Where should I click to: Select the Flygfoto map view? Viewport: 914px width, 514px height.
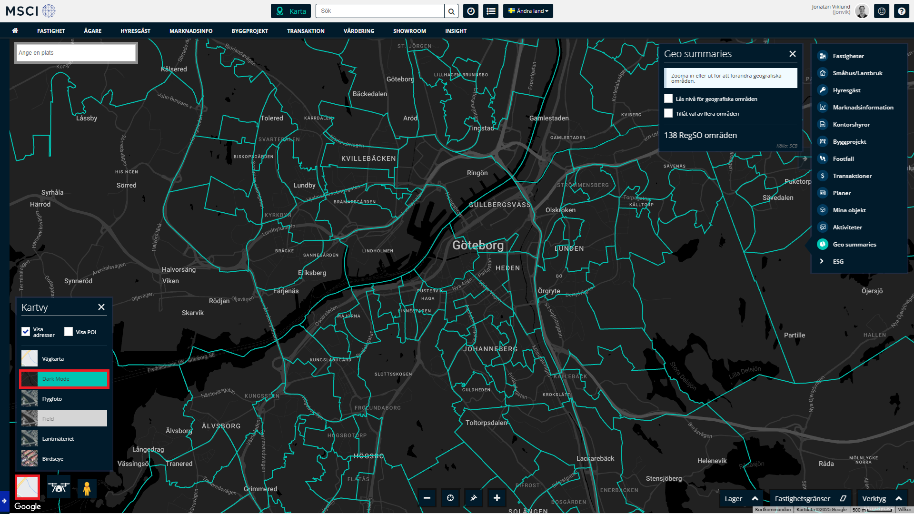(52, 399)
